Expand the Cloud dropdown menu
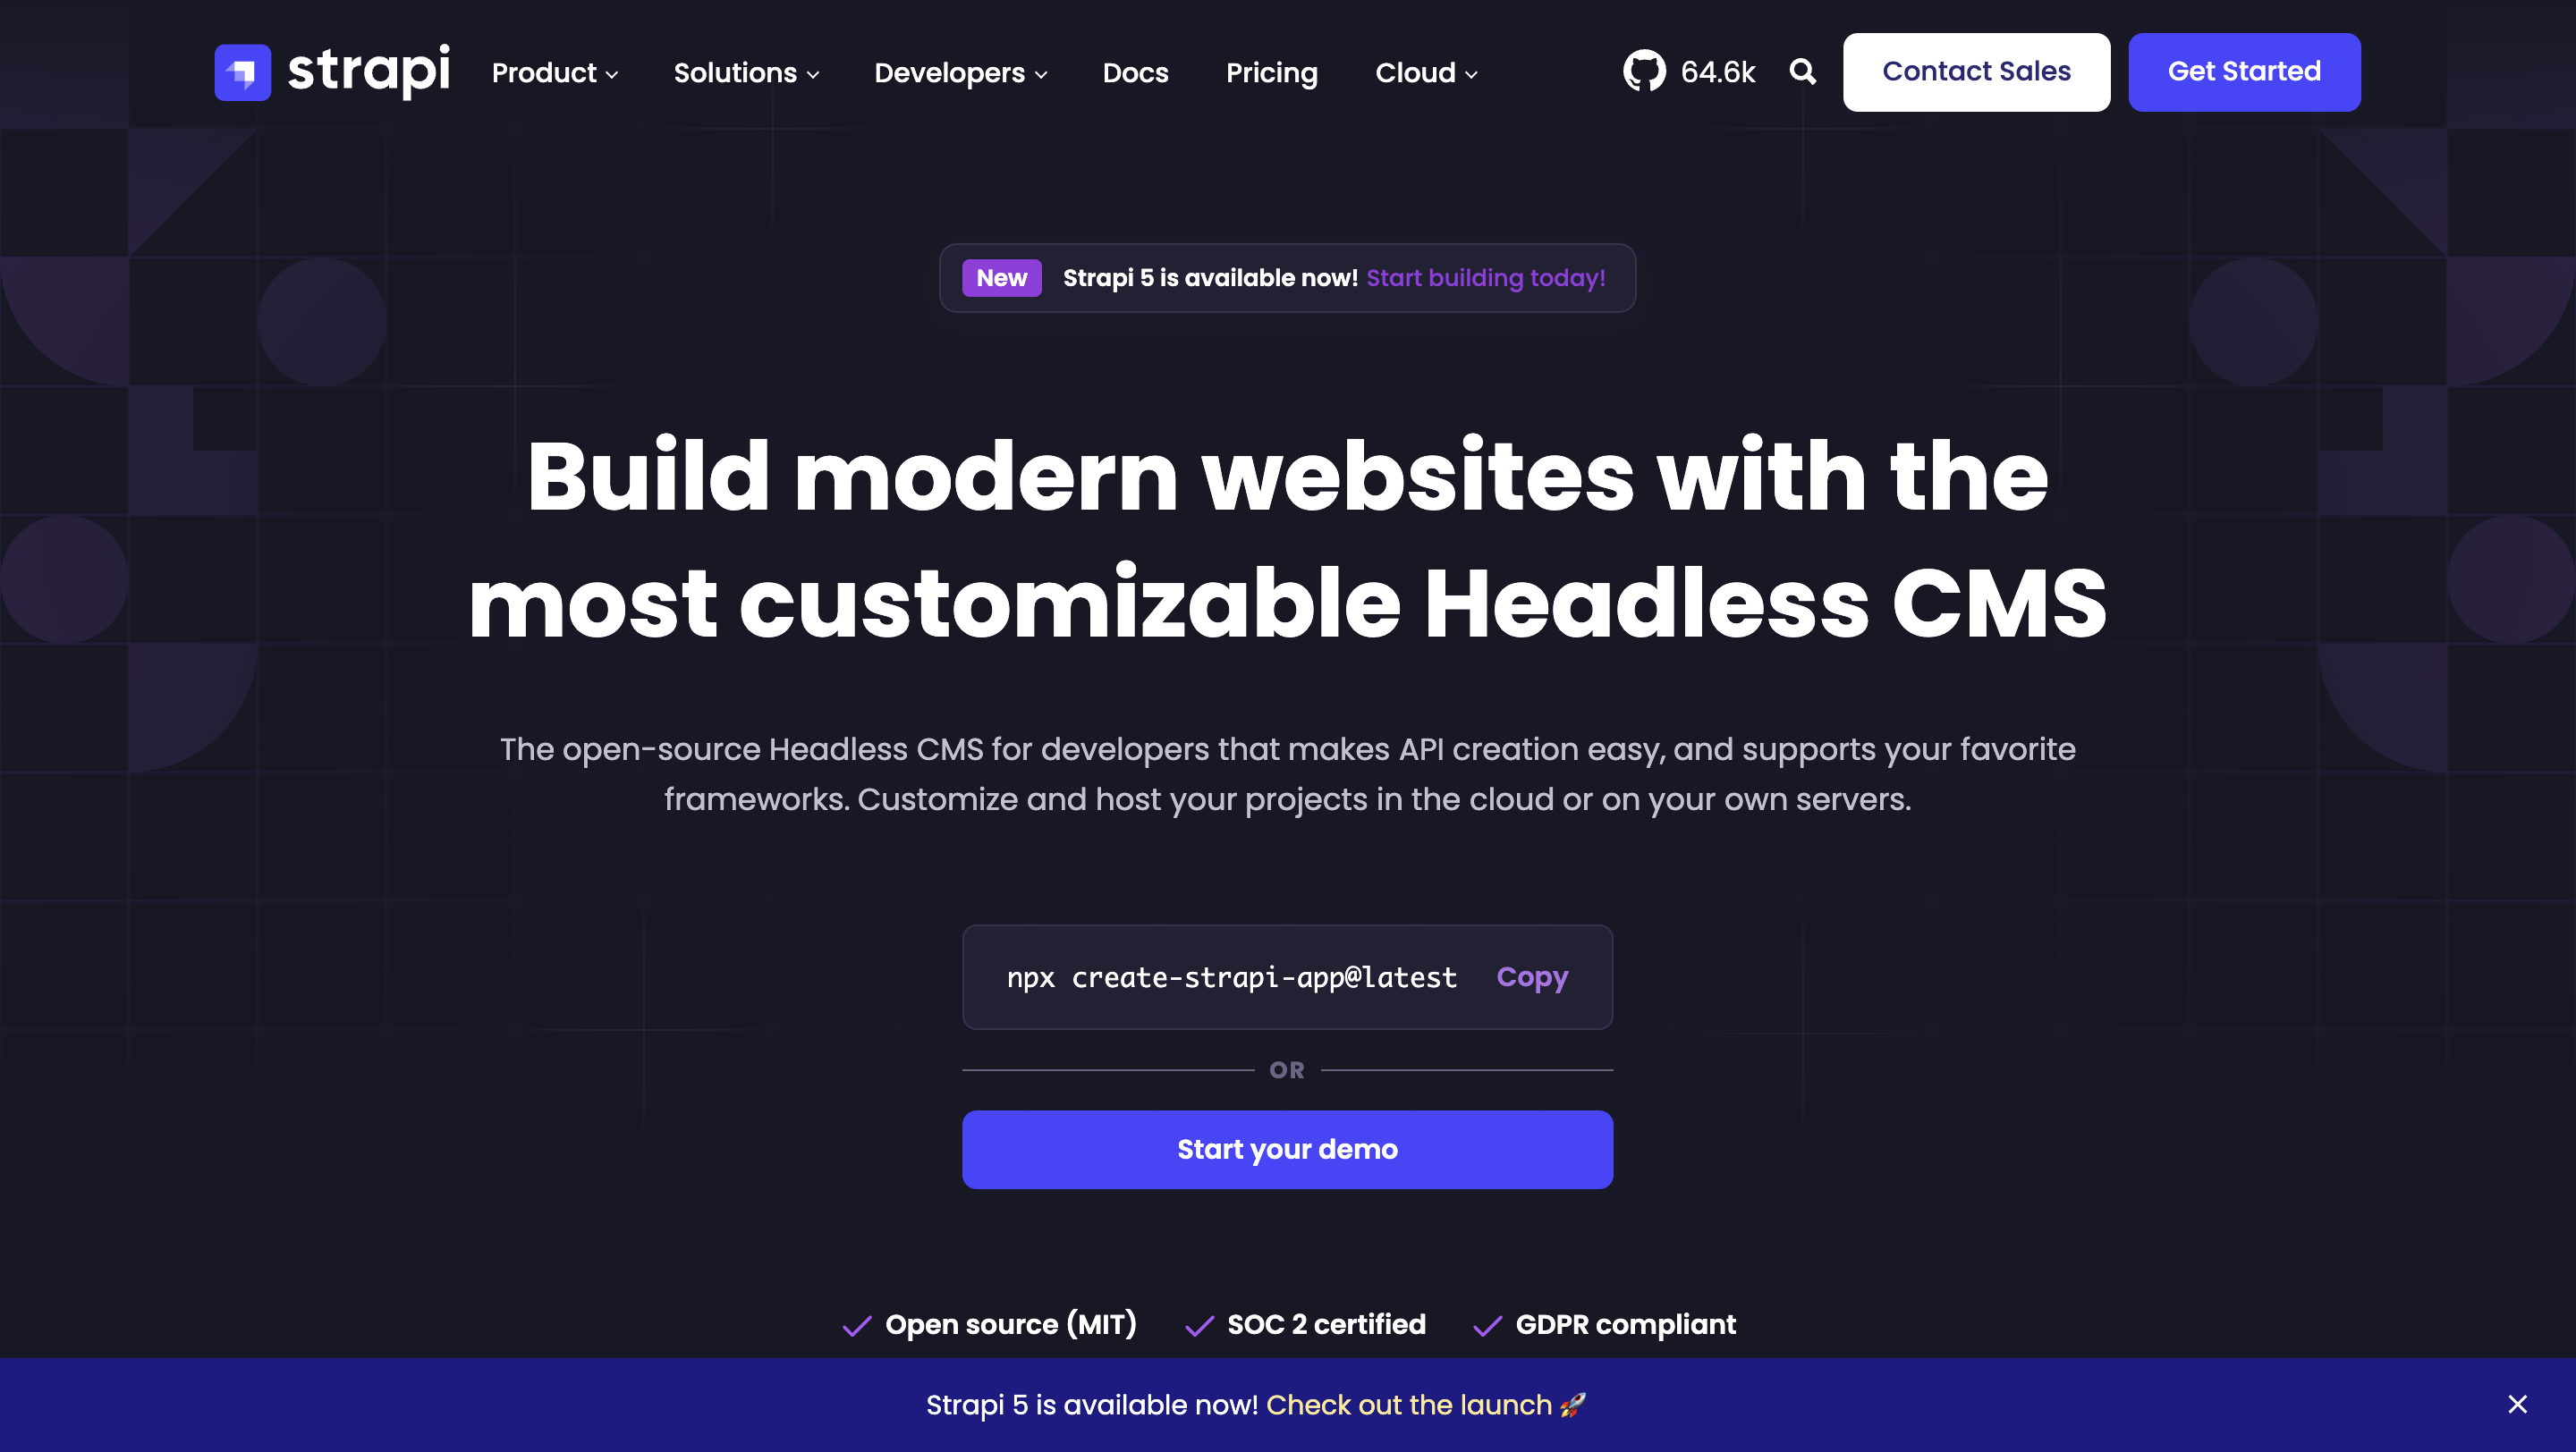This screenshot has width=2576, height=1452. [x=1424, y=72]
